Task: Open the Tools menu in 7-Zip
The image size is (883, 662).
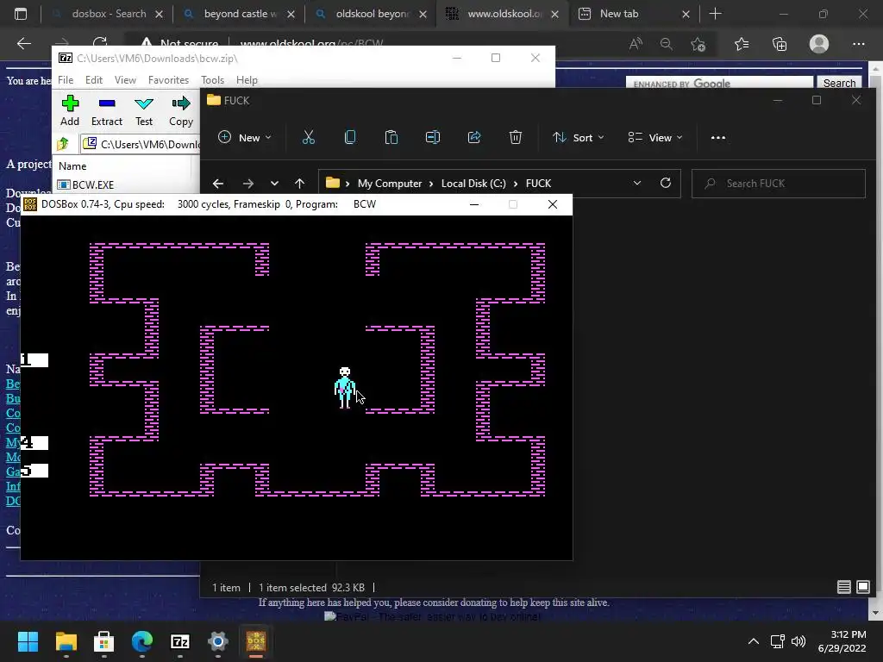Action: click(x=212, y=80)
